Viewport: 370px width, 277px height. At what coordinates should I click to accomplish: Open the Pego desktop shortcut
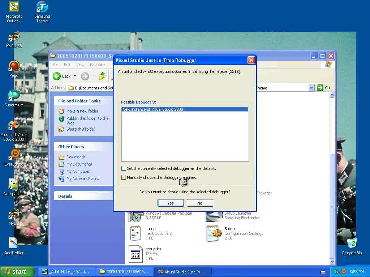(x=14, y=69)
